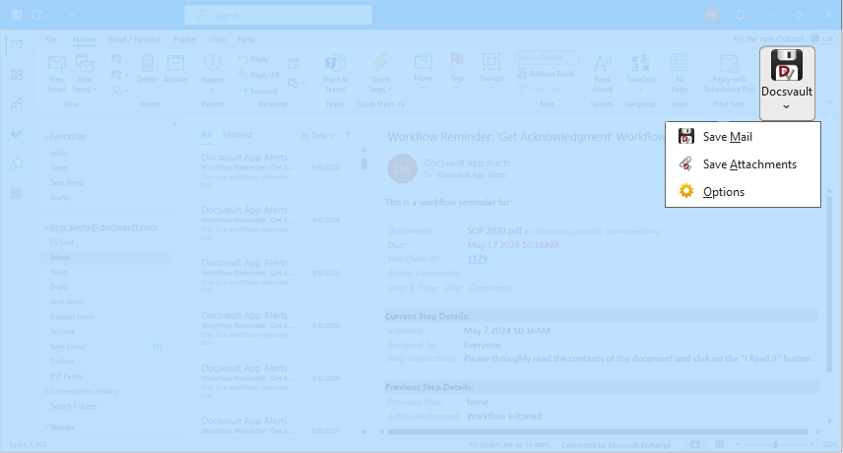The image size is (843, 453).
Task: Open People from the sidebar
Action: (17, 103)
